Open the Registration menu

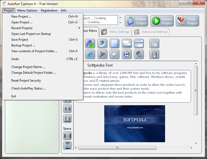(x=49, y=10)
